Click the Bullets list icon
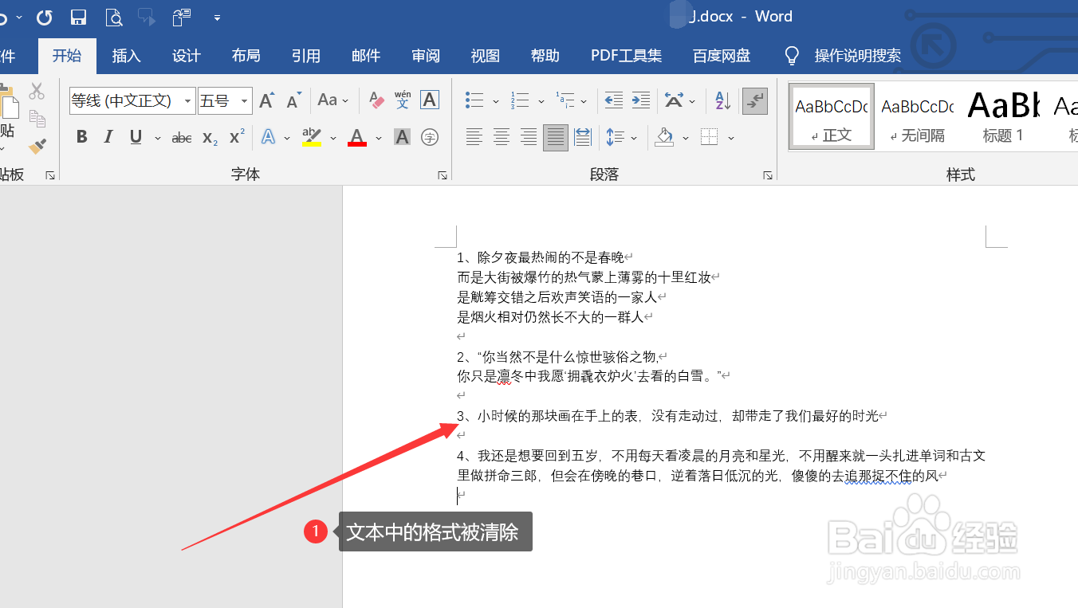The width and height of the screenshot is (1078, 608). pyautogui.click(x=474, y=100)
